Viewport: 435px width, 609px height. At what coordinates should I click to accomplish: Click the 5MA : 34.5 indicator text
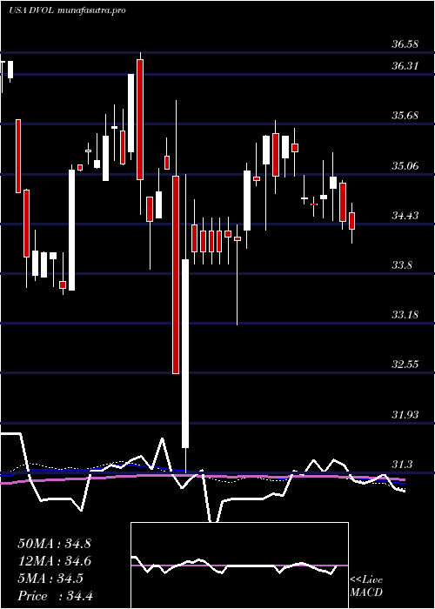pyautogui.click(x=50, y=579)
